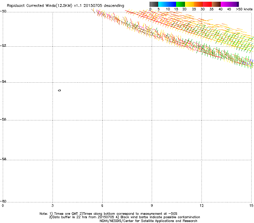The image size is (254, 223).
Task: Click the small island outline near -54 latitude
Action: coord(59,90)
